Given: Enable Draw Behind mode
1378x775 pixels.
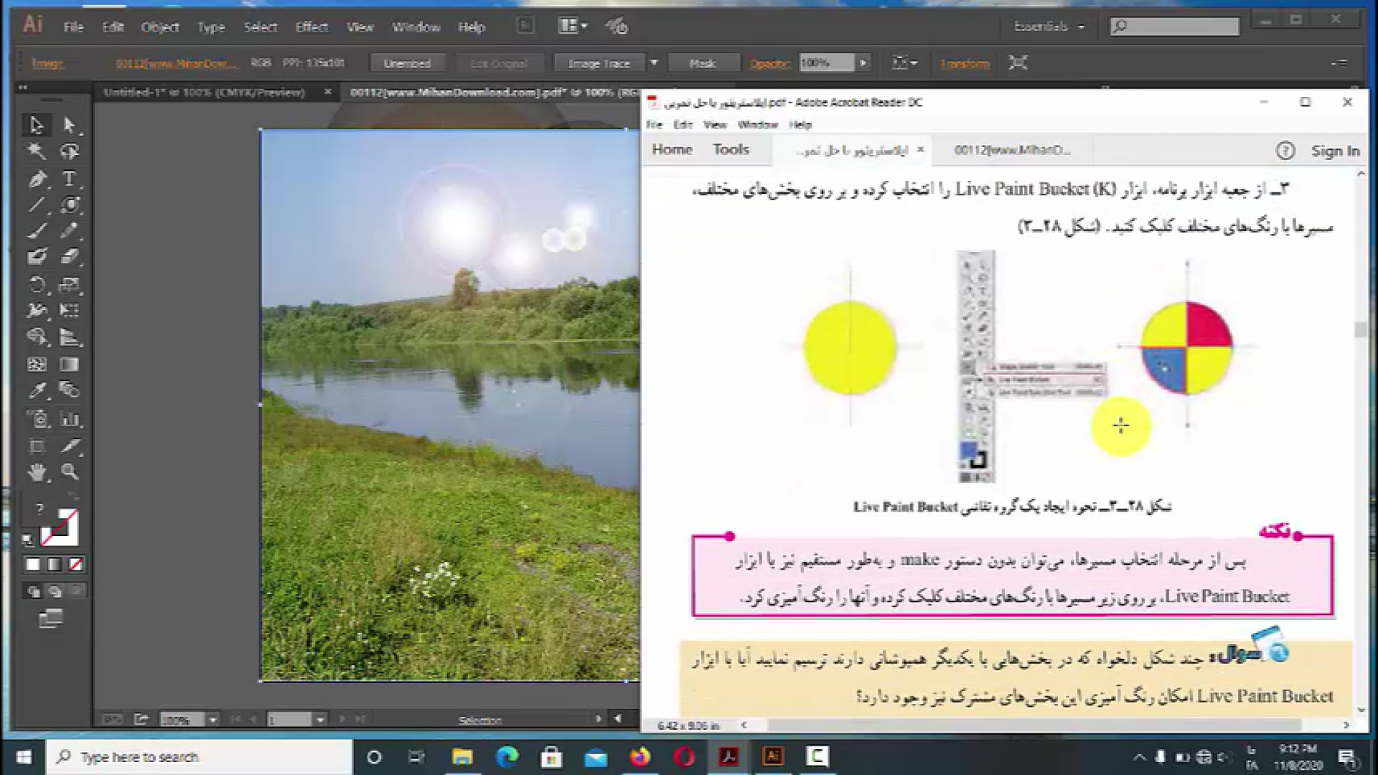Looking at the screenshot, I should pyautogui.click(x=55, y=592).
